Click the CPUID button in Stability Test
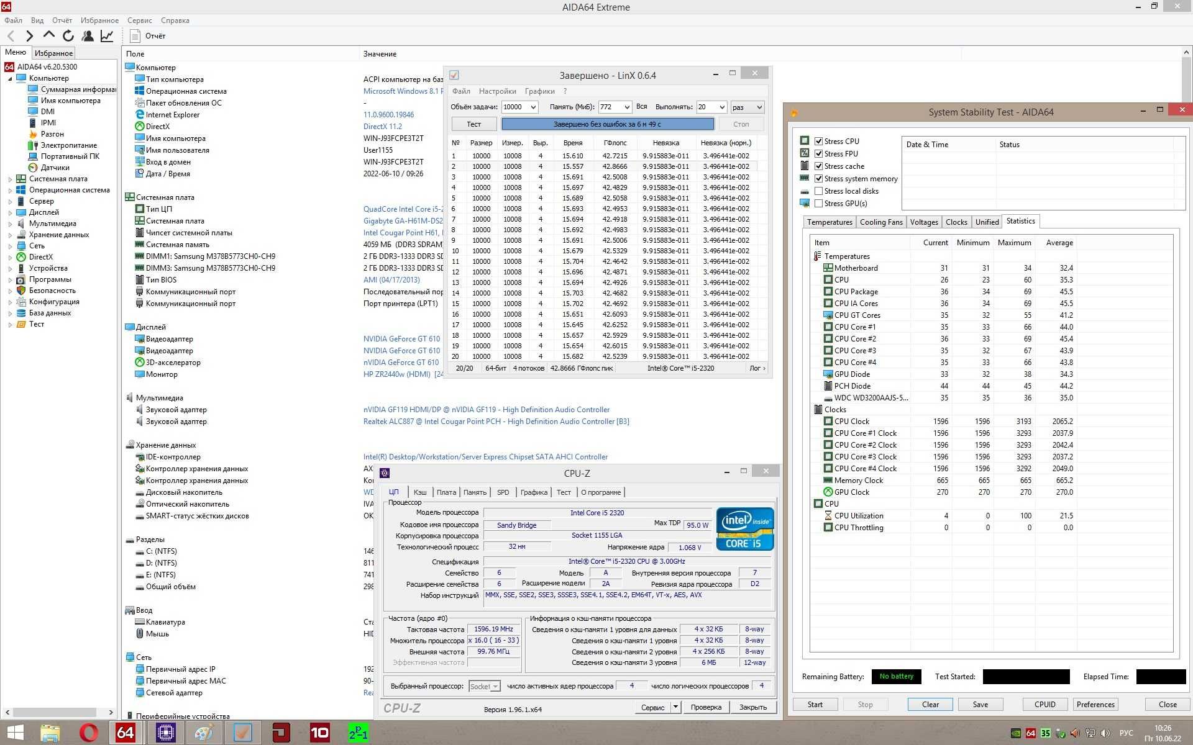Screen dimensions: 1193x745 (x=1044, y=704)
